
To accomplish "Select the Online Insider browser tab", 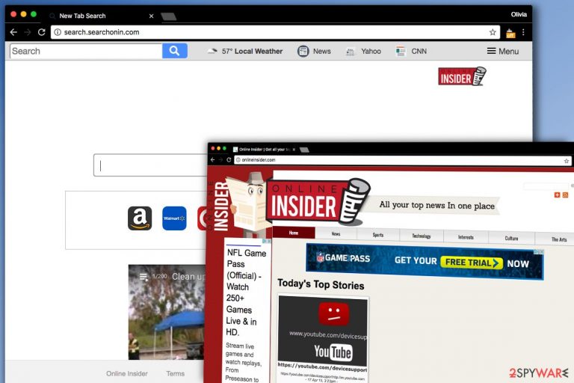I will 264,150.
